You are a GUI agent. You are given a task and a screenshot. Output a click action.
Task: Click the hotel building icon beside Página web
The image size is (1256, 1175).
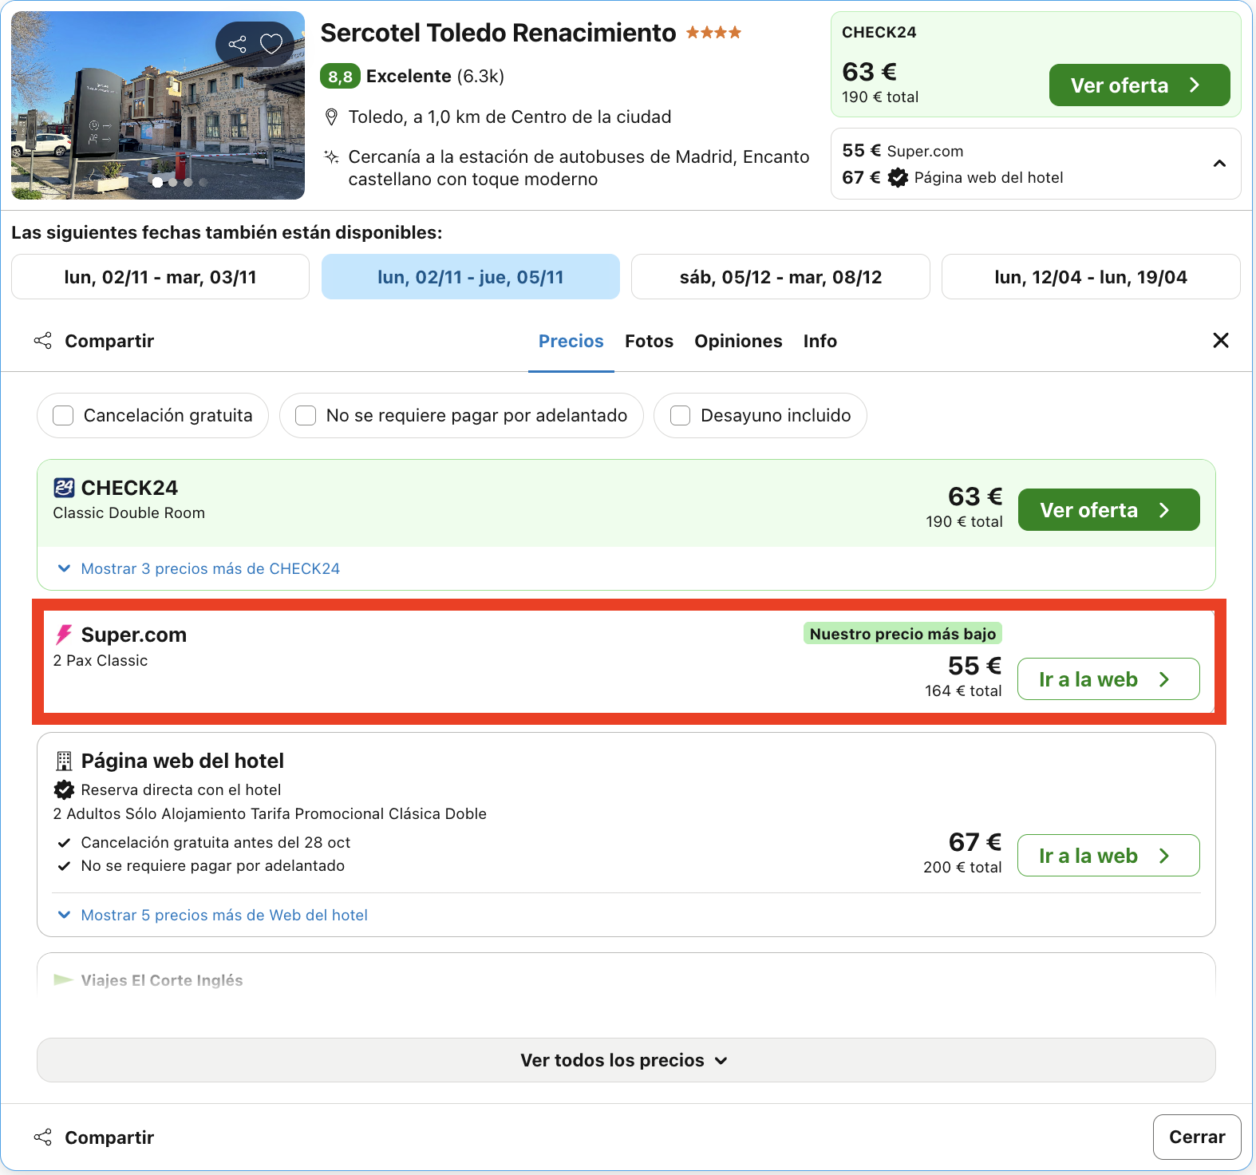click(64, 761)
